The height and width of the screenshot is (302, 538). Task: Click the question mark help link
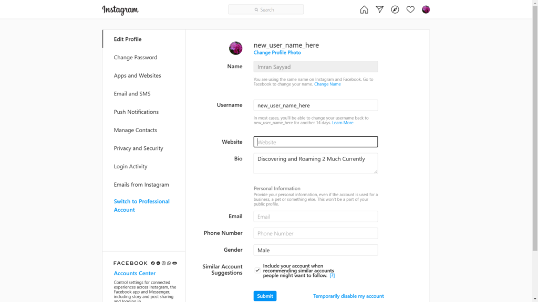point(332,275)
